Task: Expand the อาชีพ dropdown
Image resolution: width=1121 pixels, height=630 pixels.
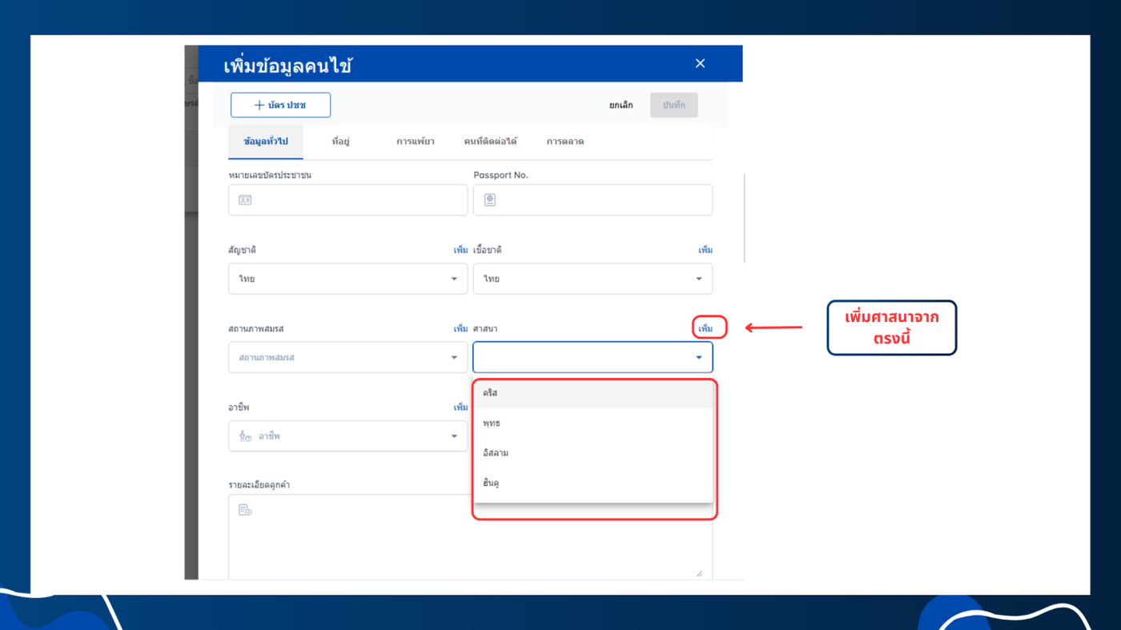Action: tap(348, 436)
